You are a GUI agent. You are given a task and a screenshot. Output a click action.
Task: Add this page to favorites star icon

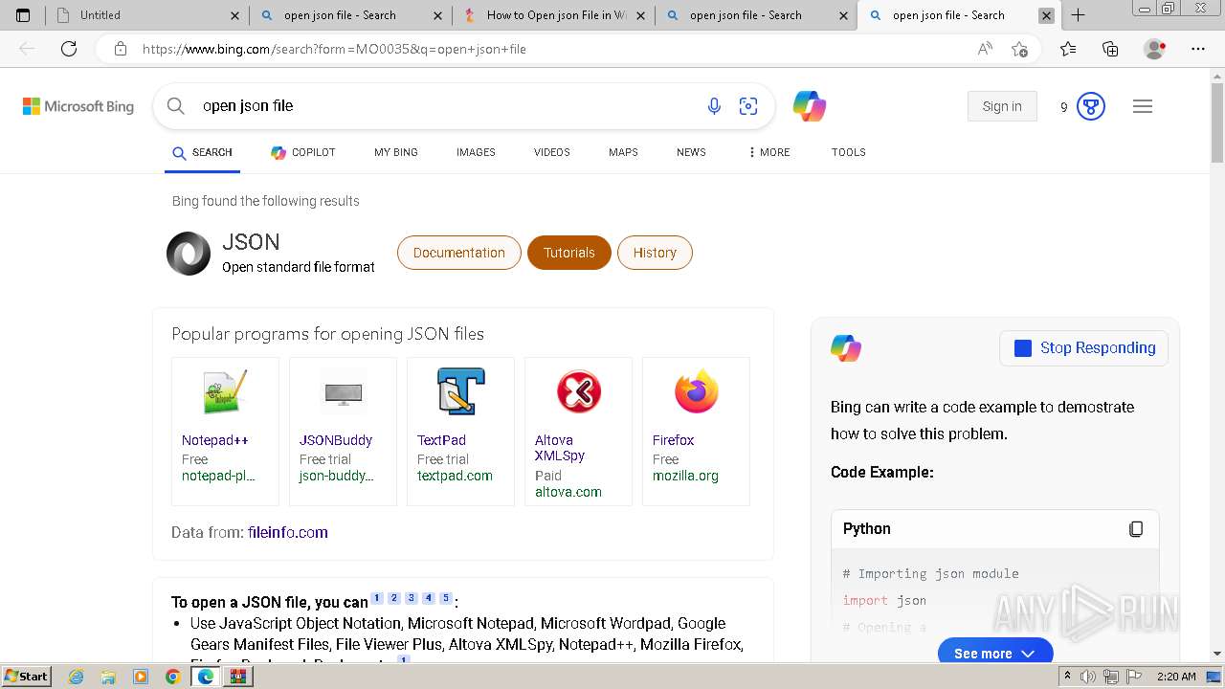[x=1020, y=49]
